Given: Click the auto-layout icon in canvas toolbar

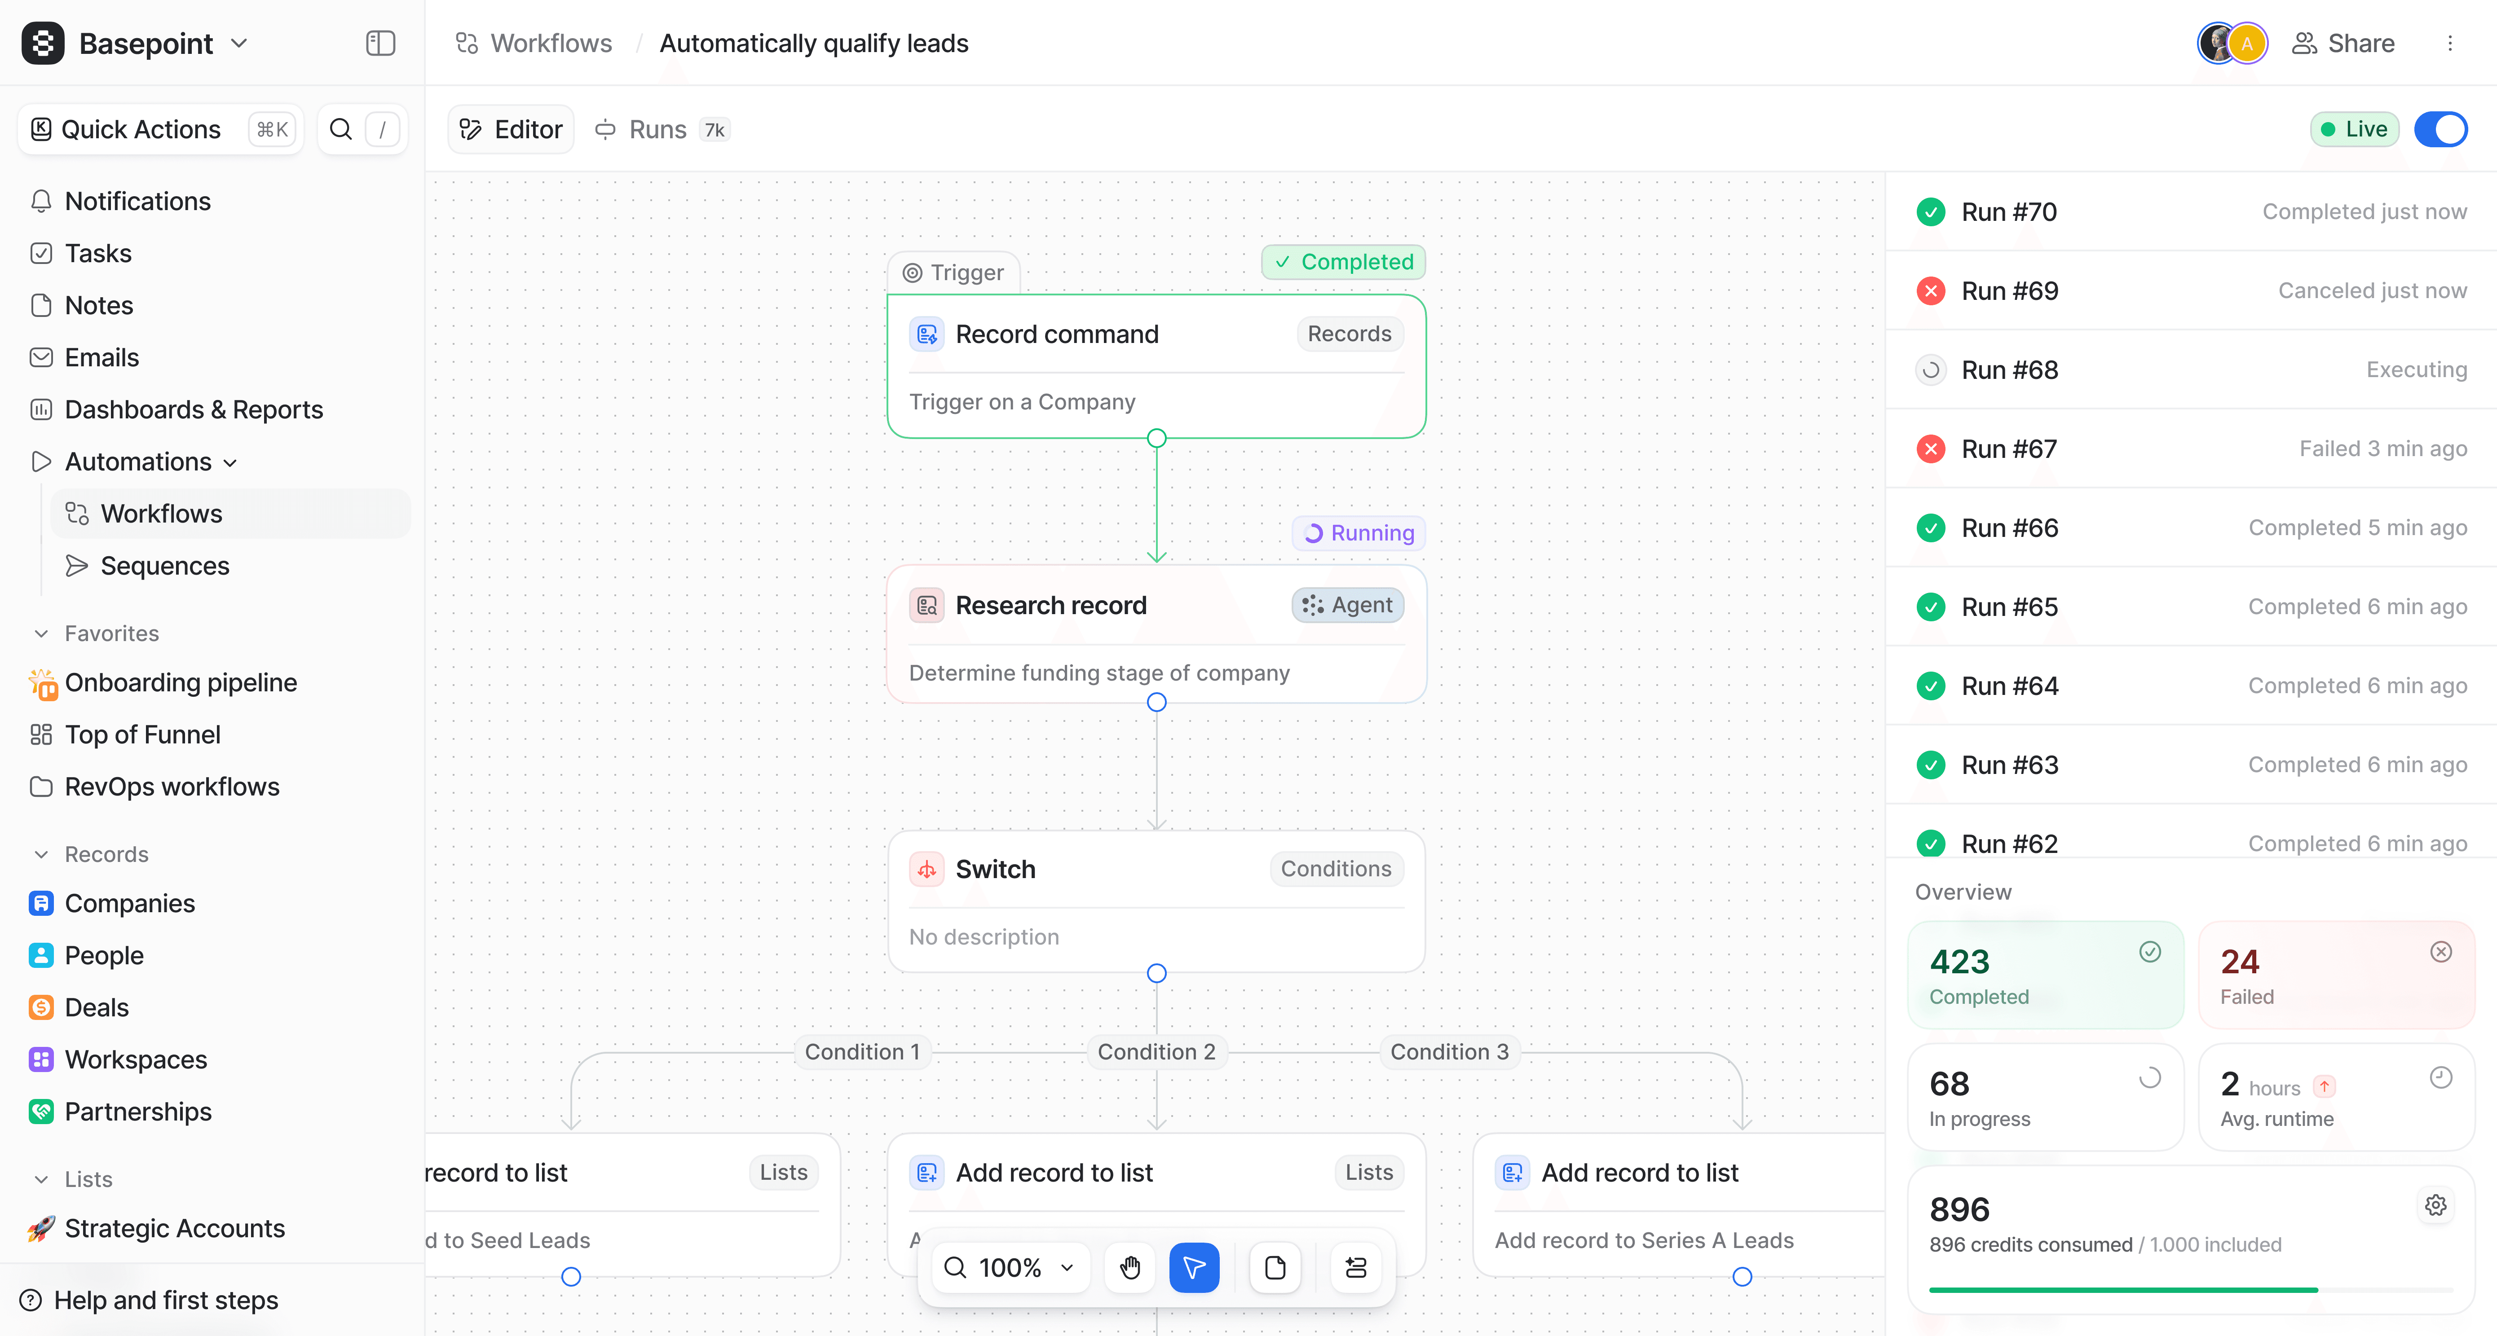Looking at the screenshot, I should pos(1356,1267).
